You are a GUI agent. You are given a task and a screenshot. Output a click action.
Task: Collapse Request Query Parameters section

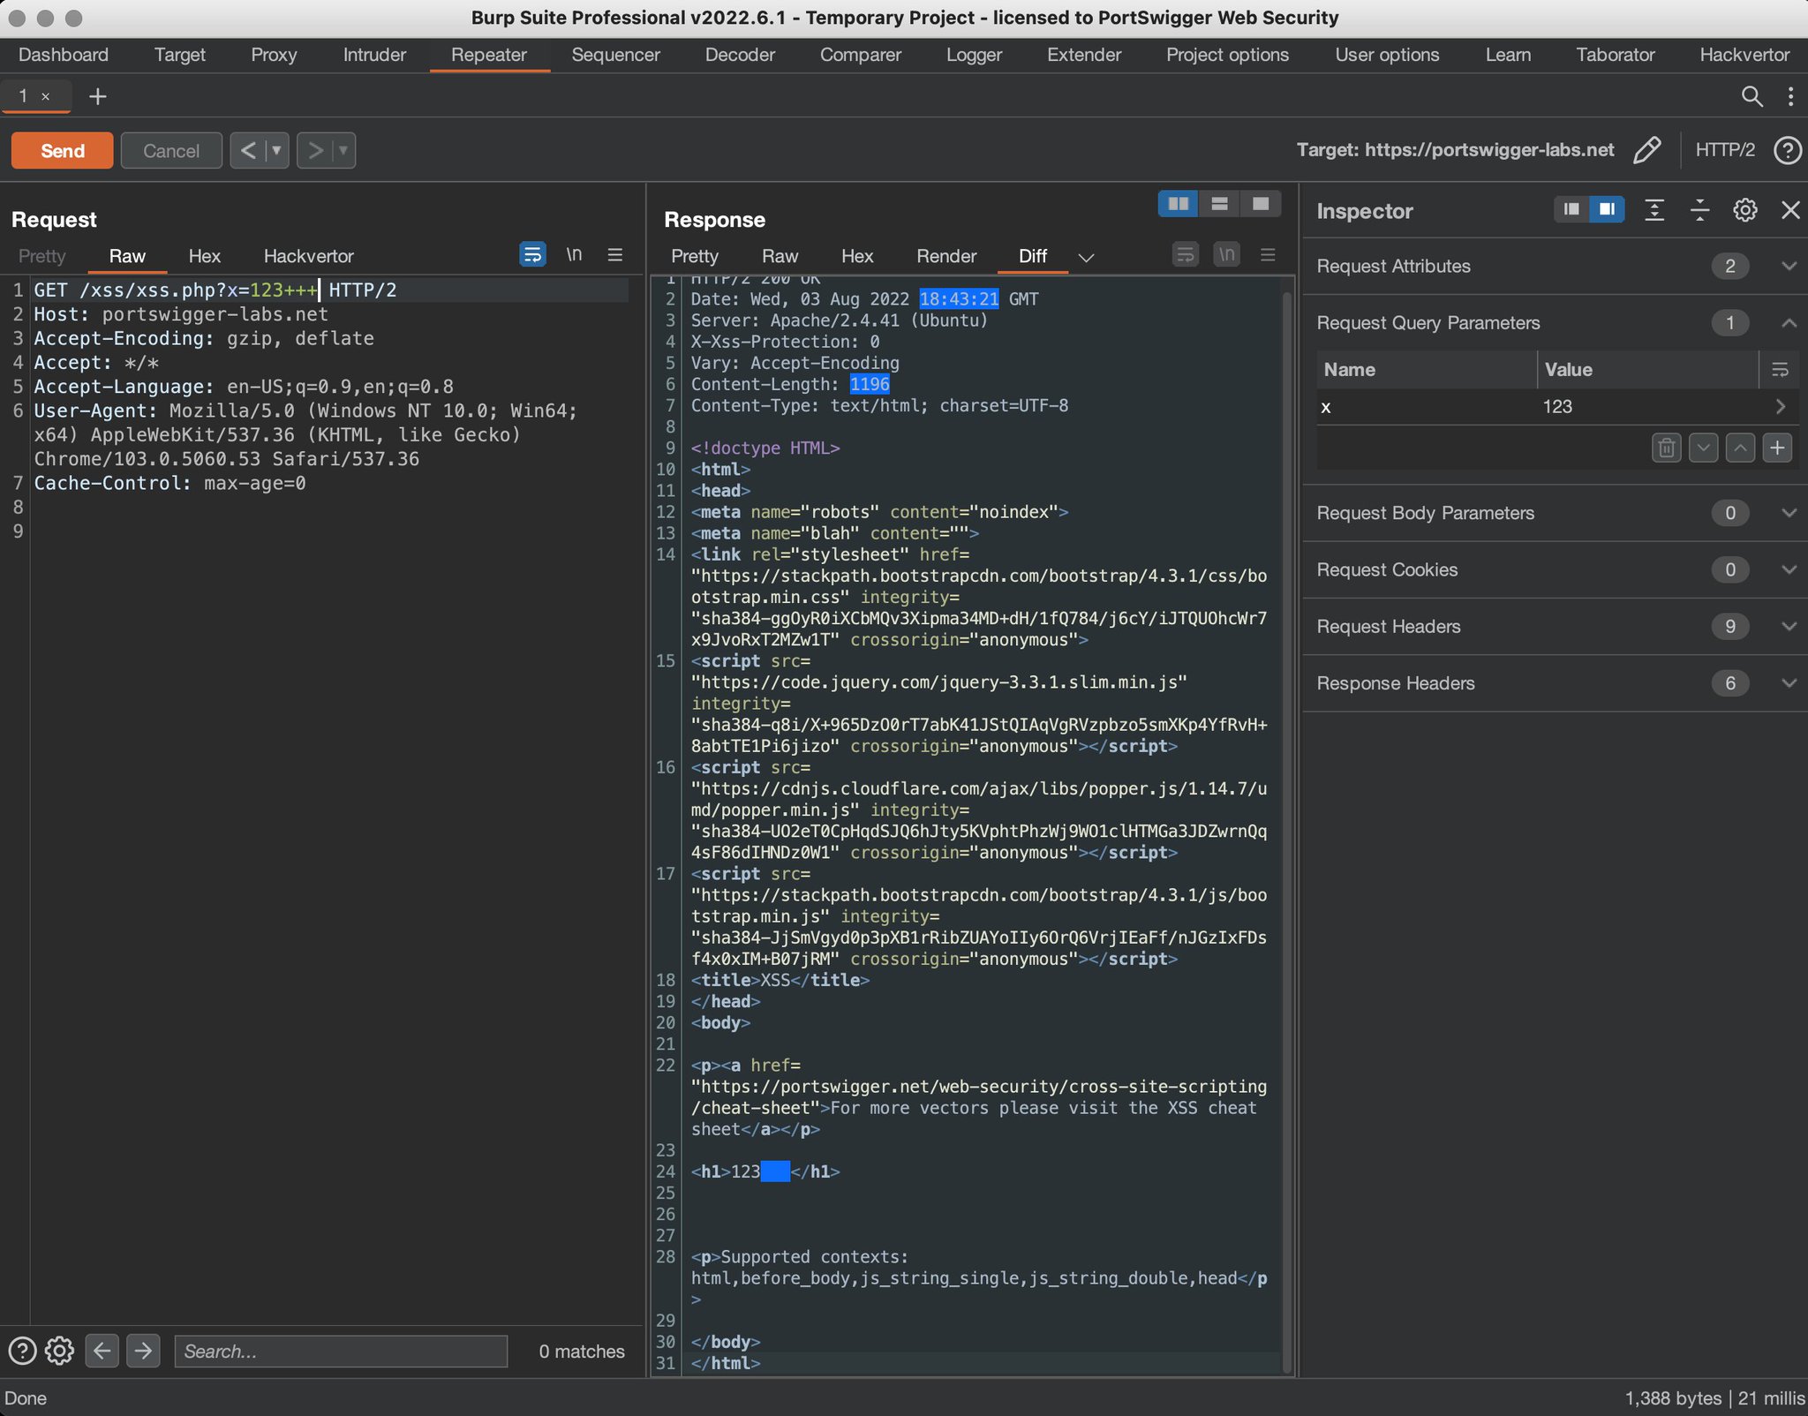(1789, 323)
